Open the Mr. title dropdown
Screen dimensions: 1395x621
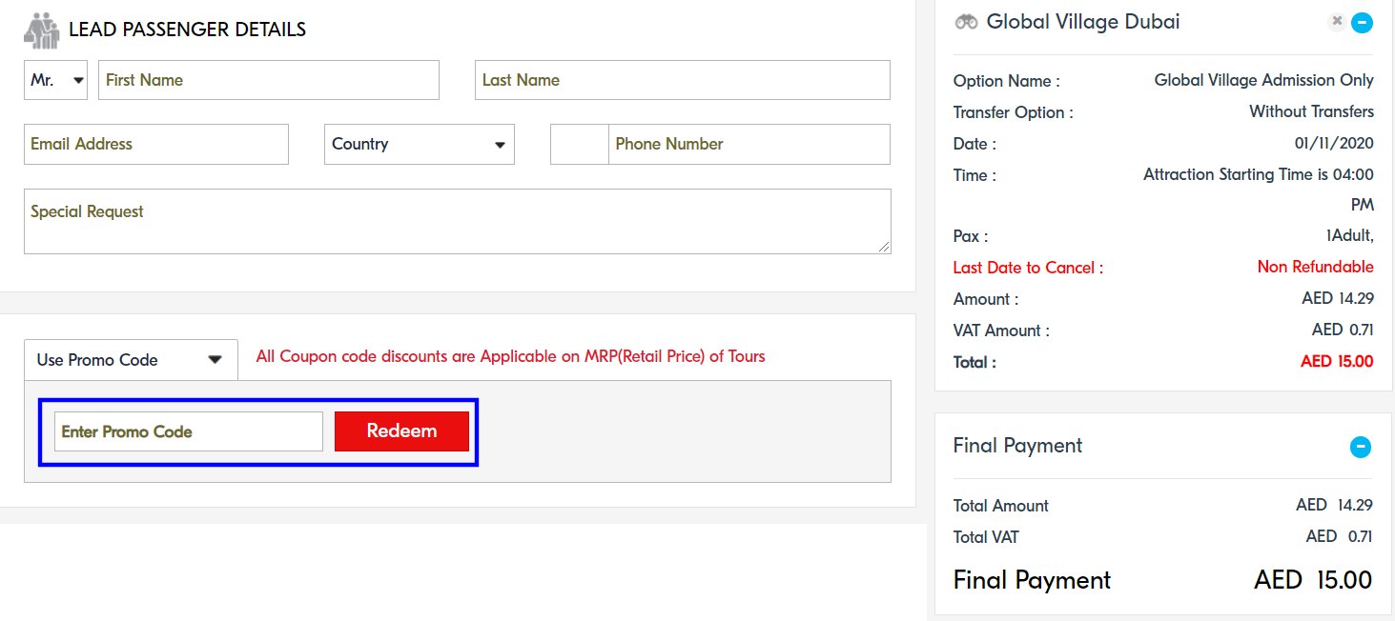pyautogui.click(x=55, y=80)
